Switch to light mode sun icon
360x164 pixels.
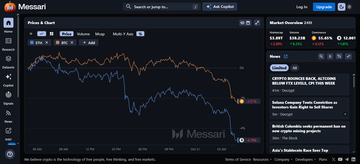[x=349, y=7]
